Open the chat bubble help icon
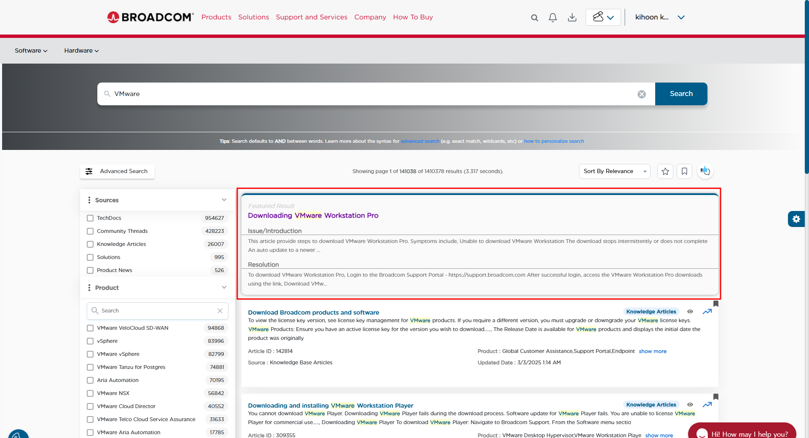This screenshot has width=809, height=438. click(702, 433)
